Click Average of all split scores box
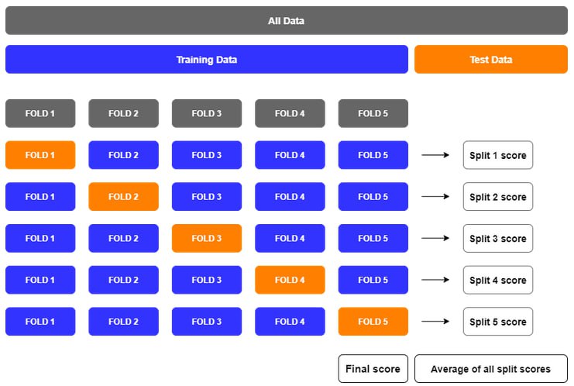 pyautogui.click(x=491, y=368)
